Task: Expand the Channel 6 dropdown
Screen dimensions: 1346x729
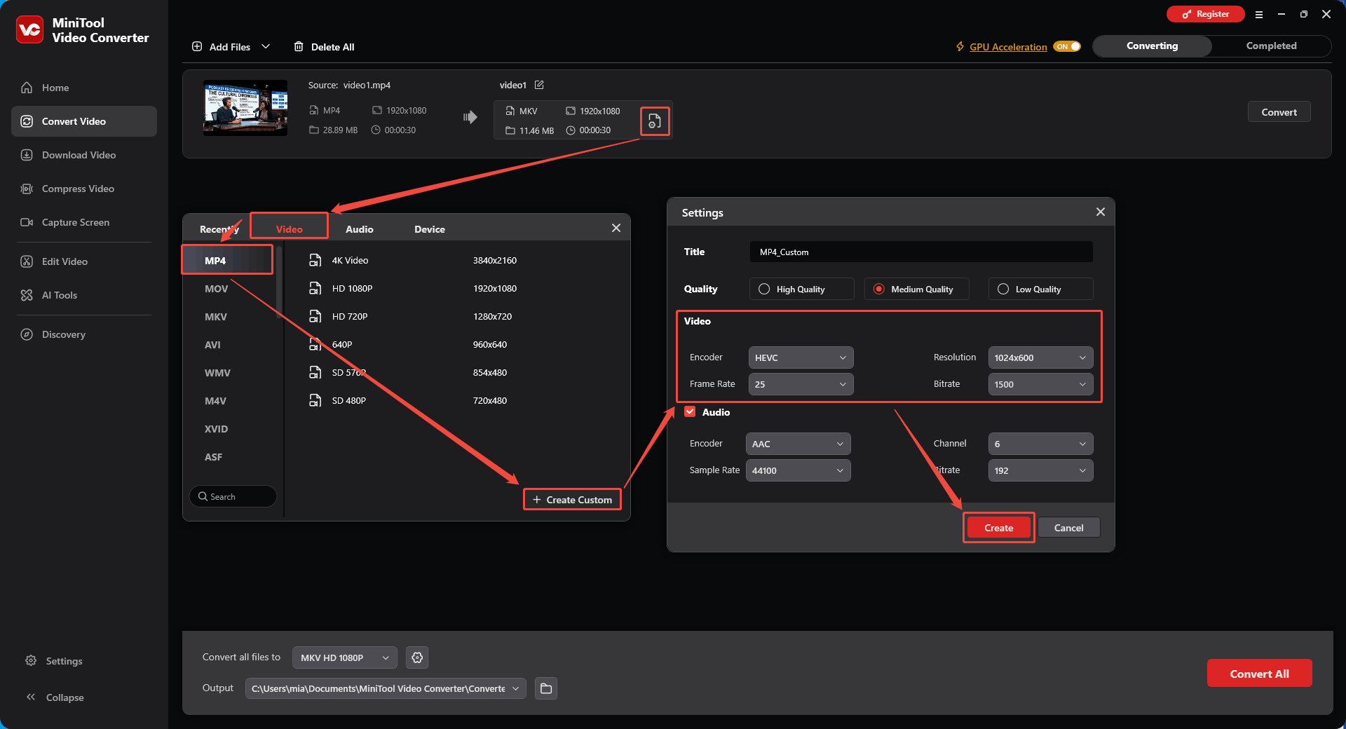Action: [x=1040, y=444]
